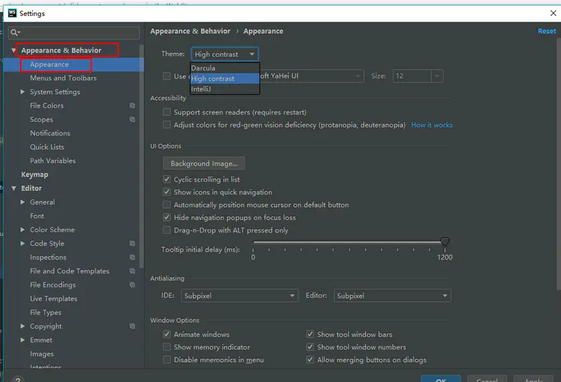This screenshot has height=382, width=561.
Task: Click the Tooltip initial delay slider handle
Action: (445, 242)
